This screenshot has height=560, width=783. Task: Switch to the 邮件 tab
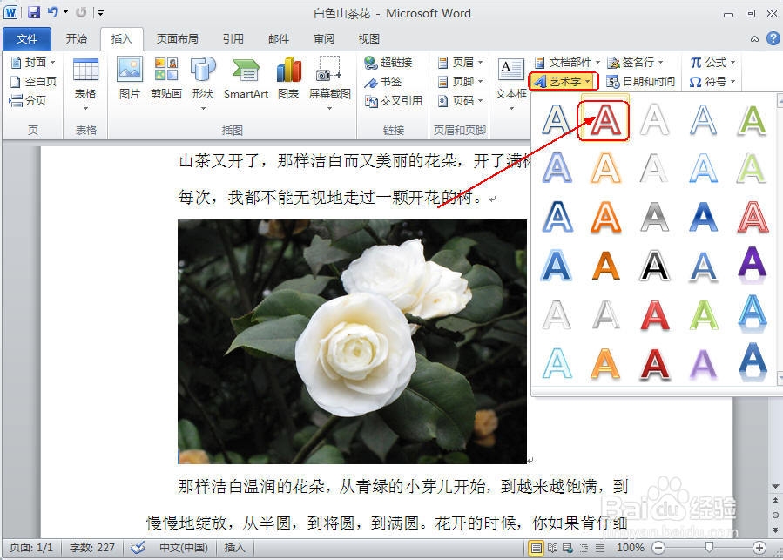(279, 38)
